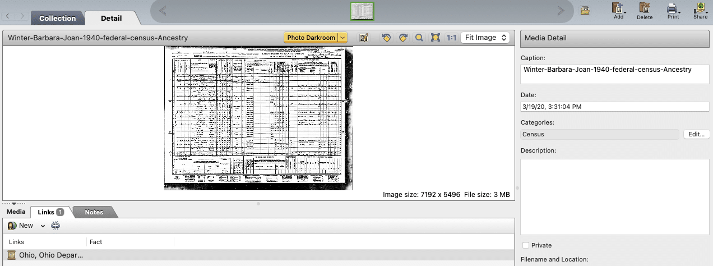The image size is (713, 266).
Task: Click the unlink chain icon
Action: (x=55, y=226)
